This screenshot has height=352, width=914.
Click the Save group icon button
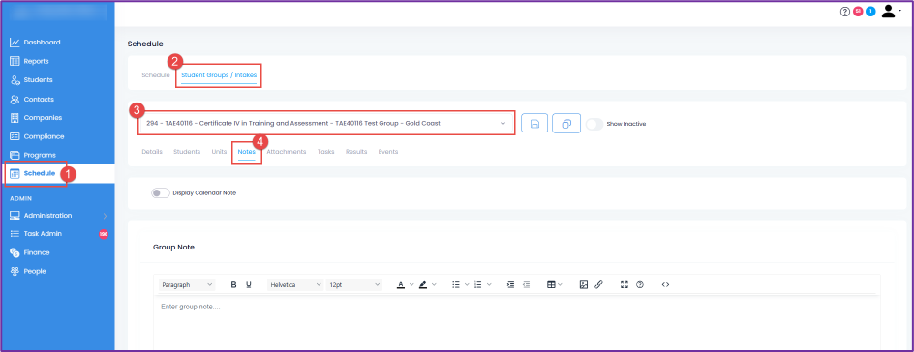click(533, 124)
